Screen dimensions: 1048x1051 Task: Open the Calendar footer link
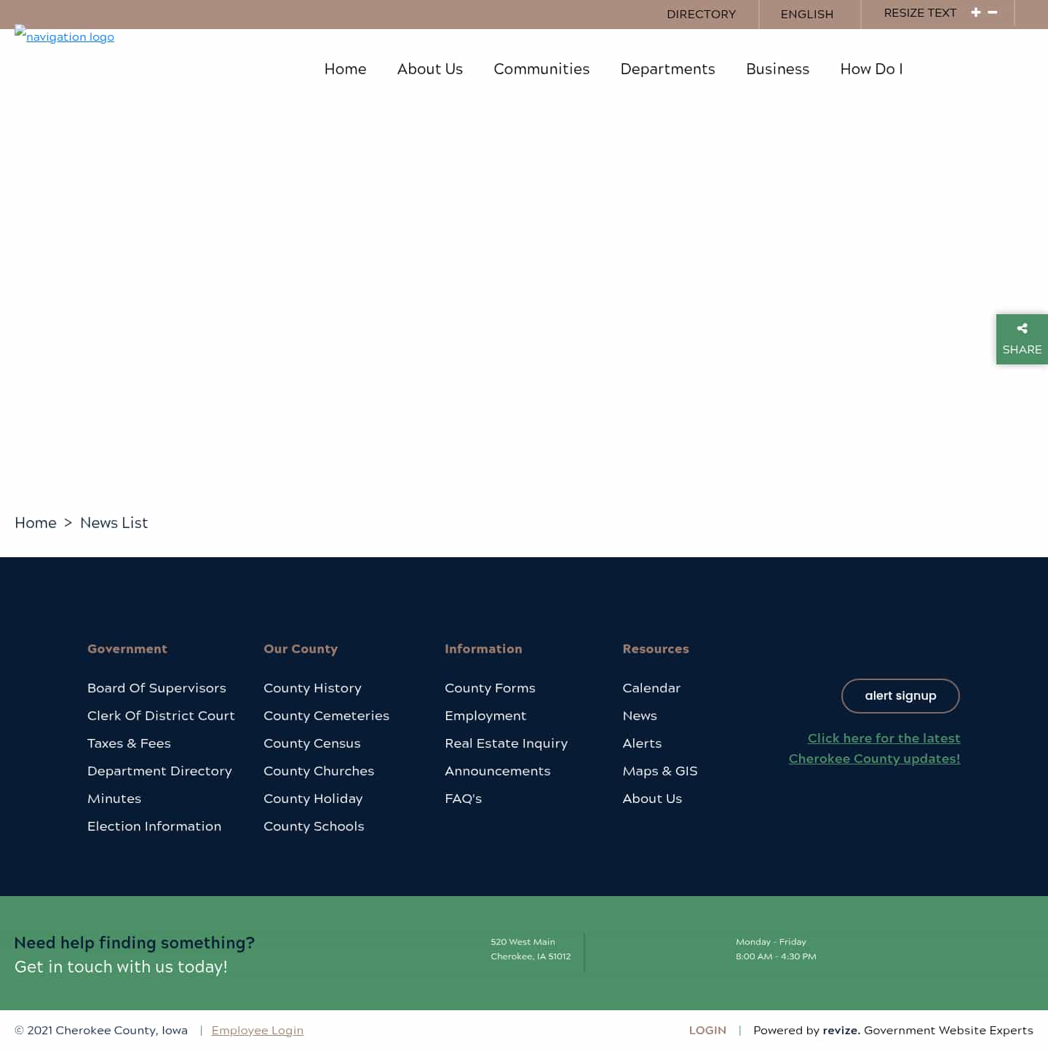(651, 688)
